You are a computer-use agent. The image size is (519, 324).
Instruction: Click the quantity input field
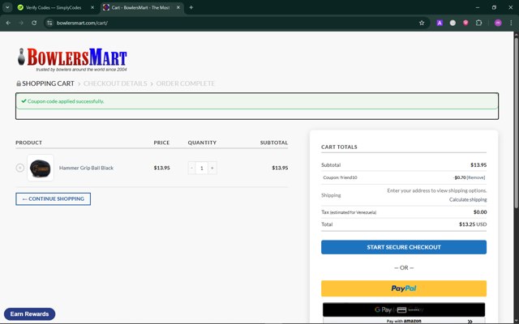tap(202, 168)
